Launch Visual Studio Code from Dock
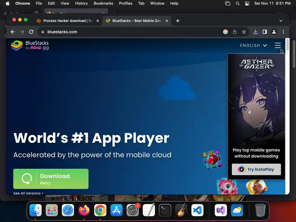This screenshot has height=222, width=296. pyautogui.click(x=197, y=210)
